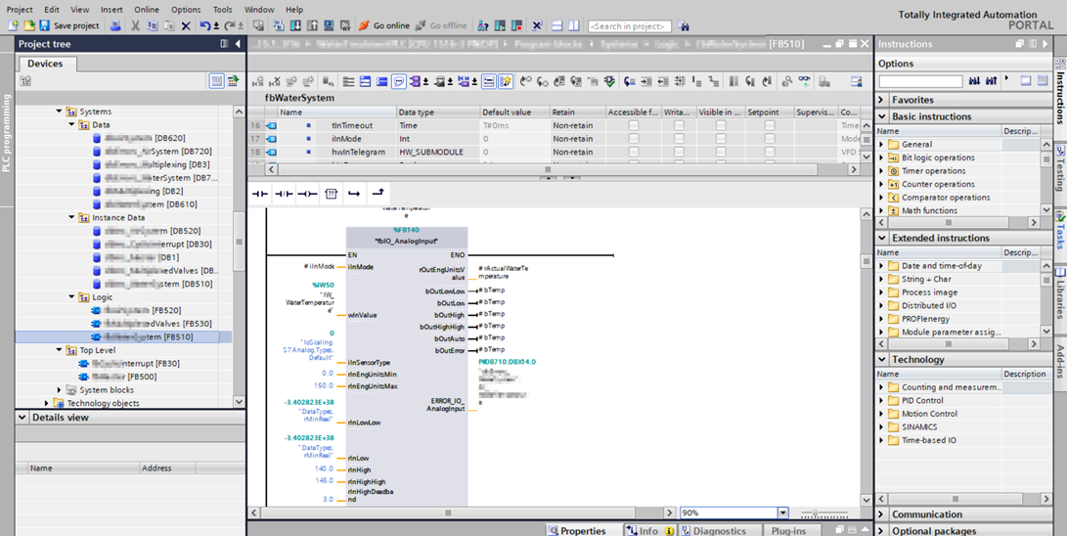Expand the Favorites section in Instructions
The height and width of the screenshot is (536, 1067).
(x=882, y=100)
